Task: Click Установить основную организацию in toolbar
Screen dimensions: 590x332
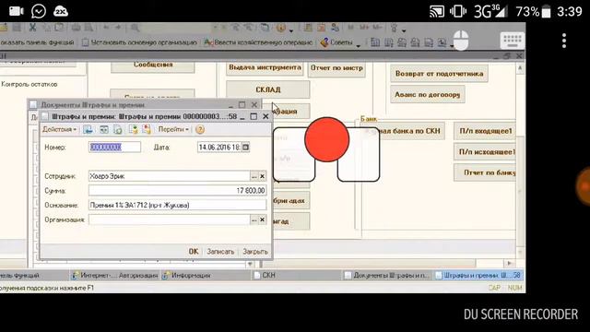Action: [139, 42]
